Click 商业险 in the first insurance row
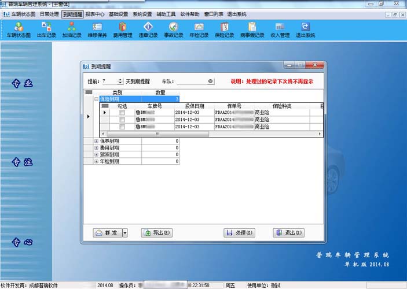 (x=262, y=113)
